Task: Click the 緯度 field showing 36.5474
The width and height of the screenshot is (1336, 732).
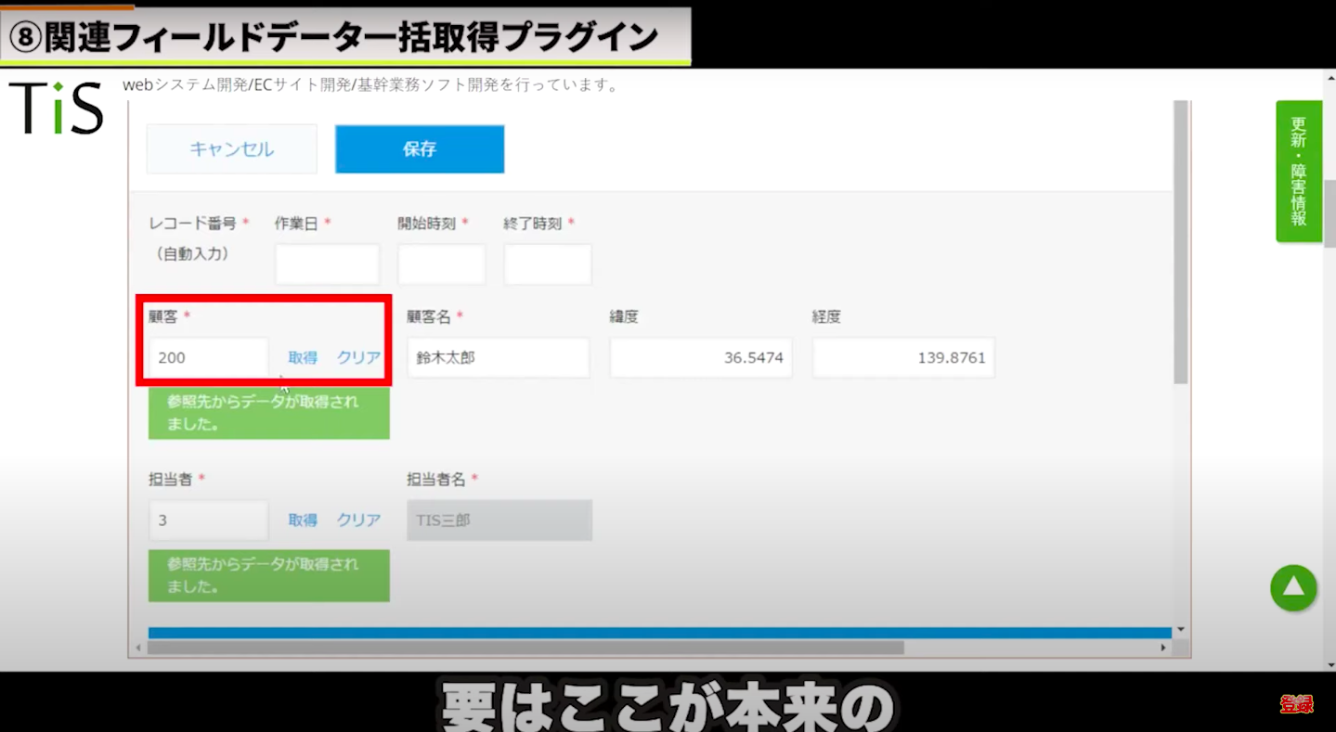Action: [701, 358]
